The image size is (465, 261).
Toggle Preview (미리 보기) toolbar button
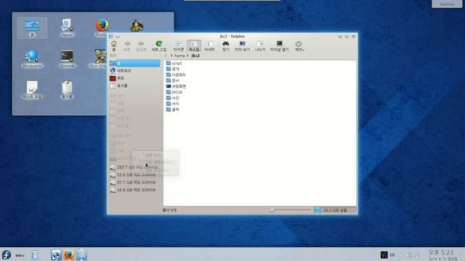click(242, 46)
